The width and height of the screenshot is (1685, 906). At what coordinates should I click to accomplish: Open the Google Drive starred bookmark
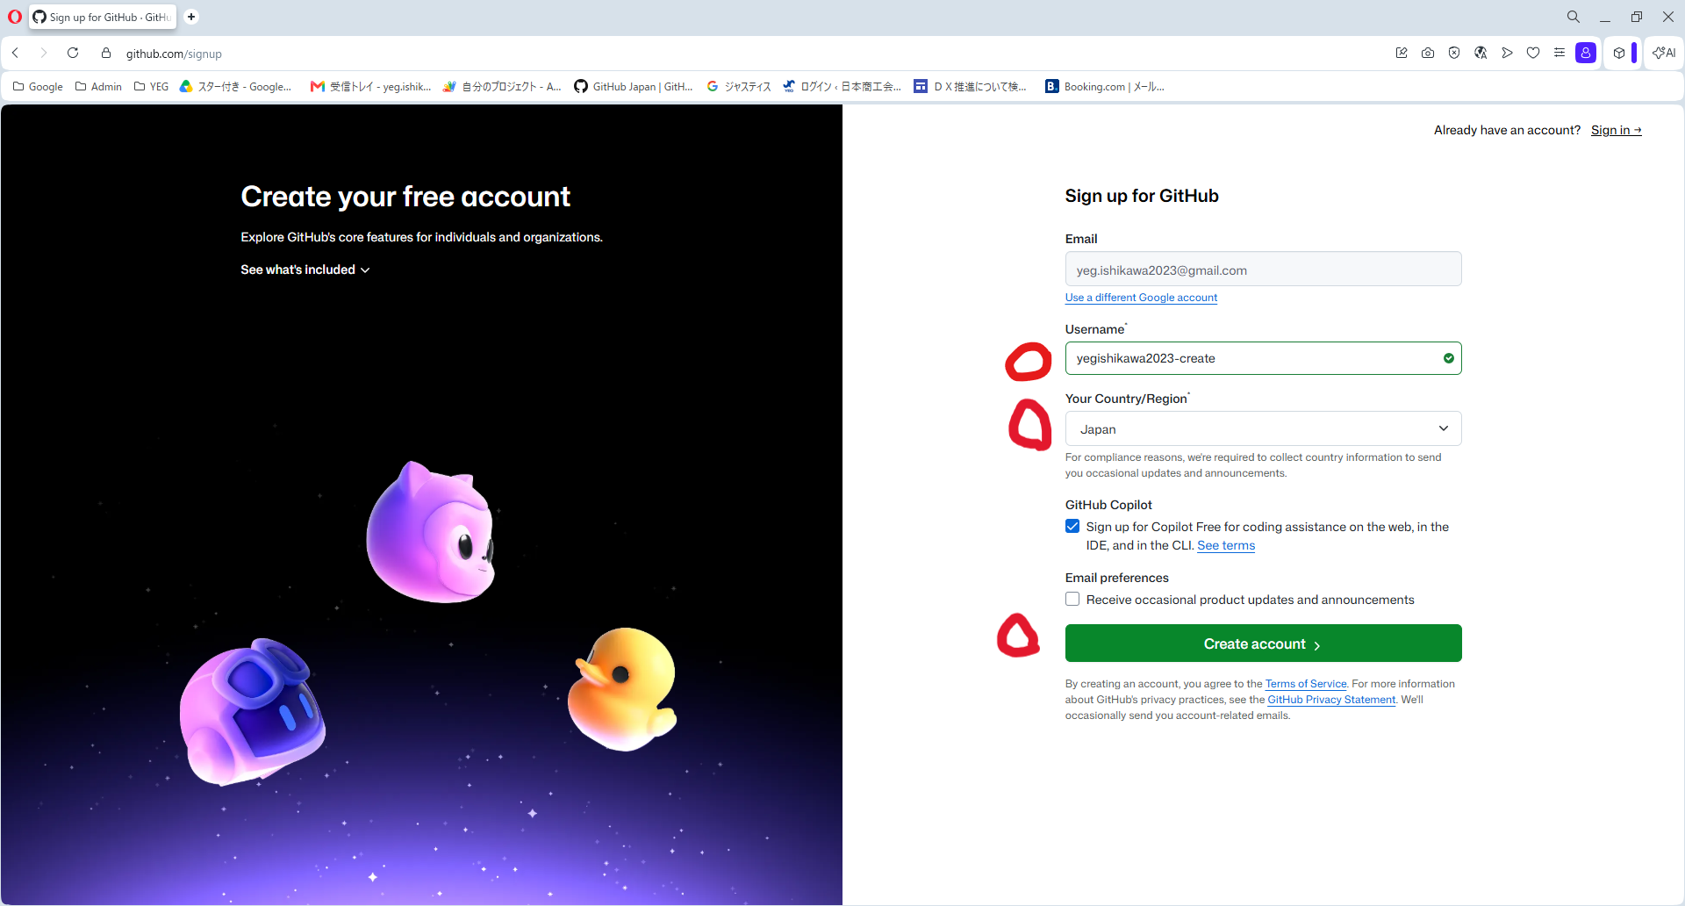click(x=235, y=87)
